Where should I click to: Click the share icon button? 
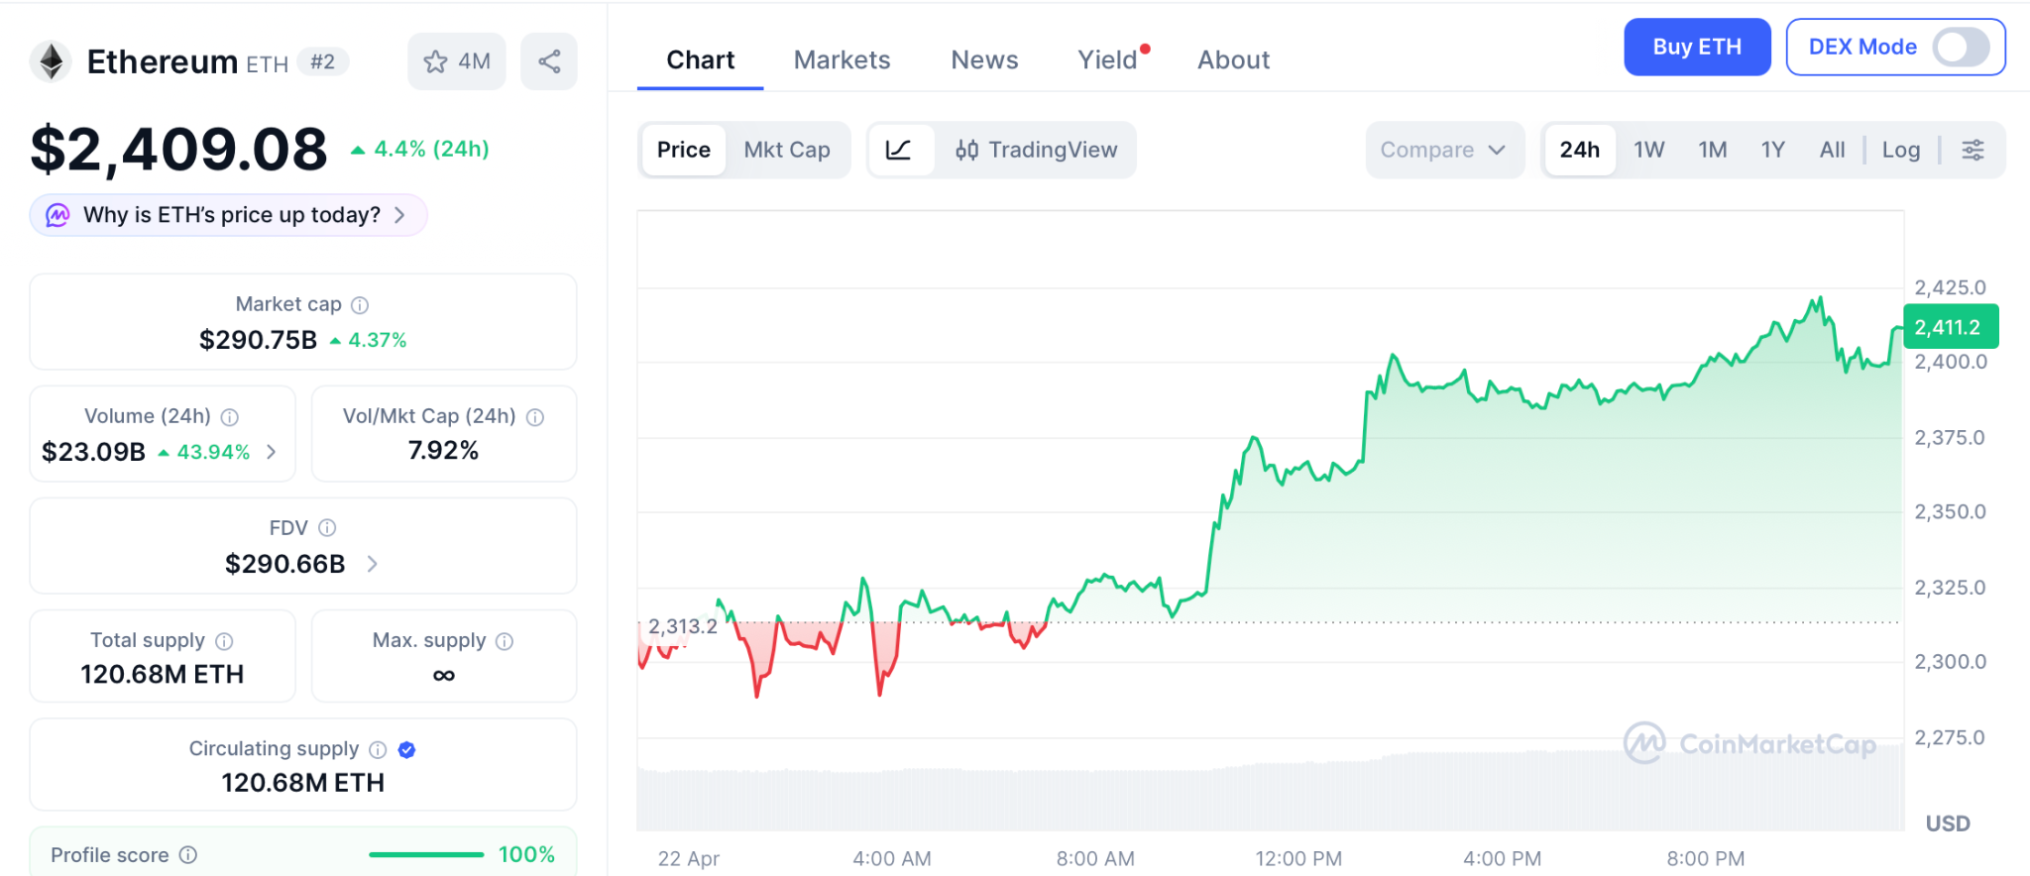[549, 62]
